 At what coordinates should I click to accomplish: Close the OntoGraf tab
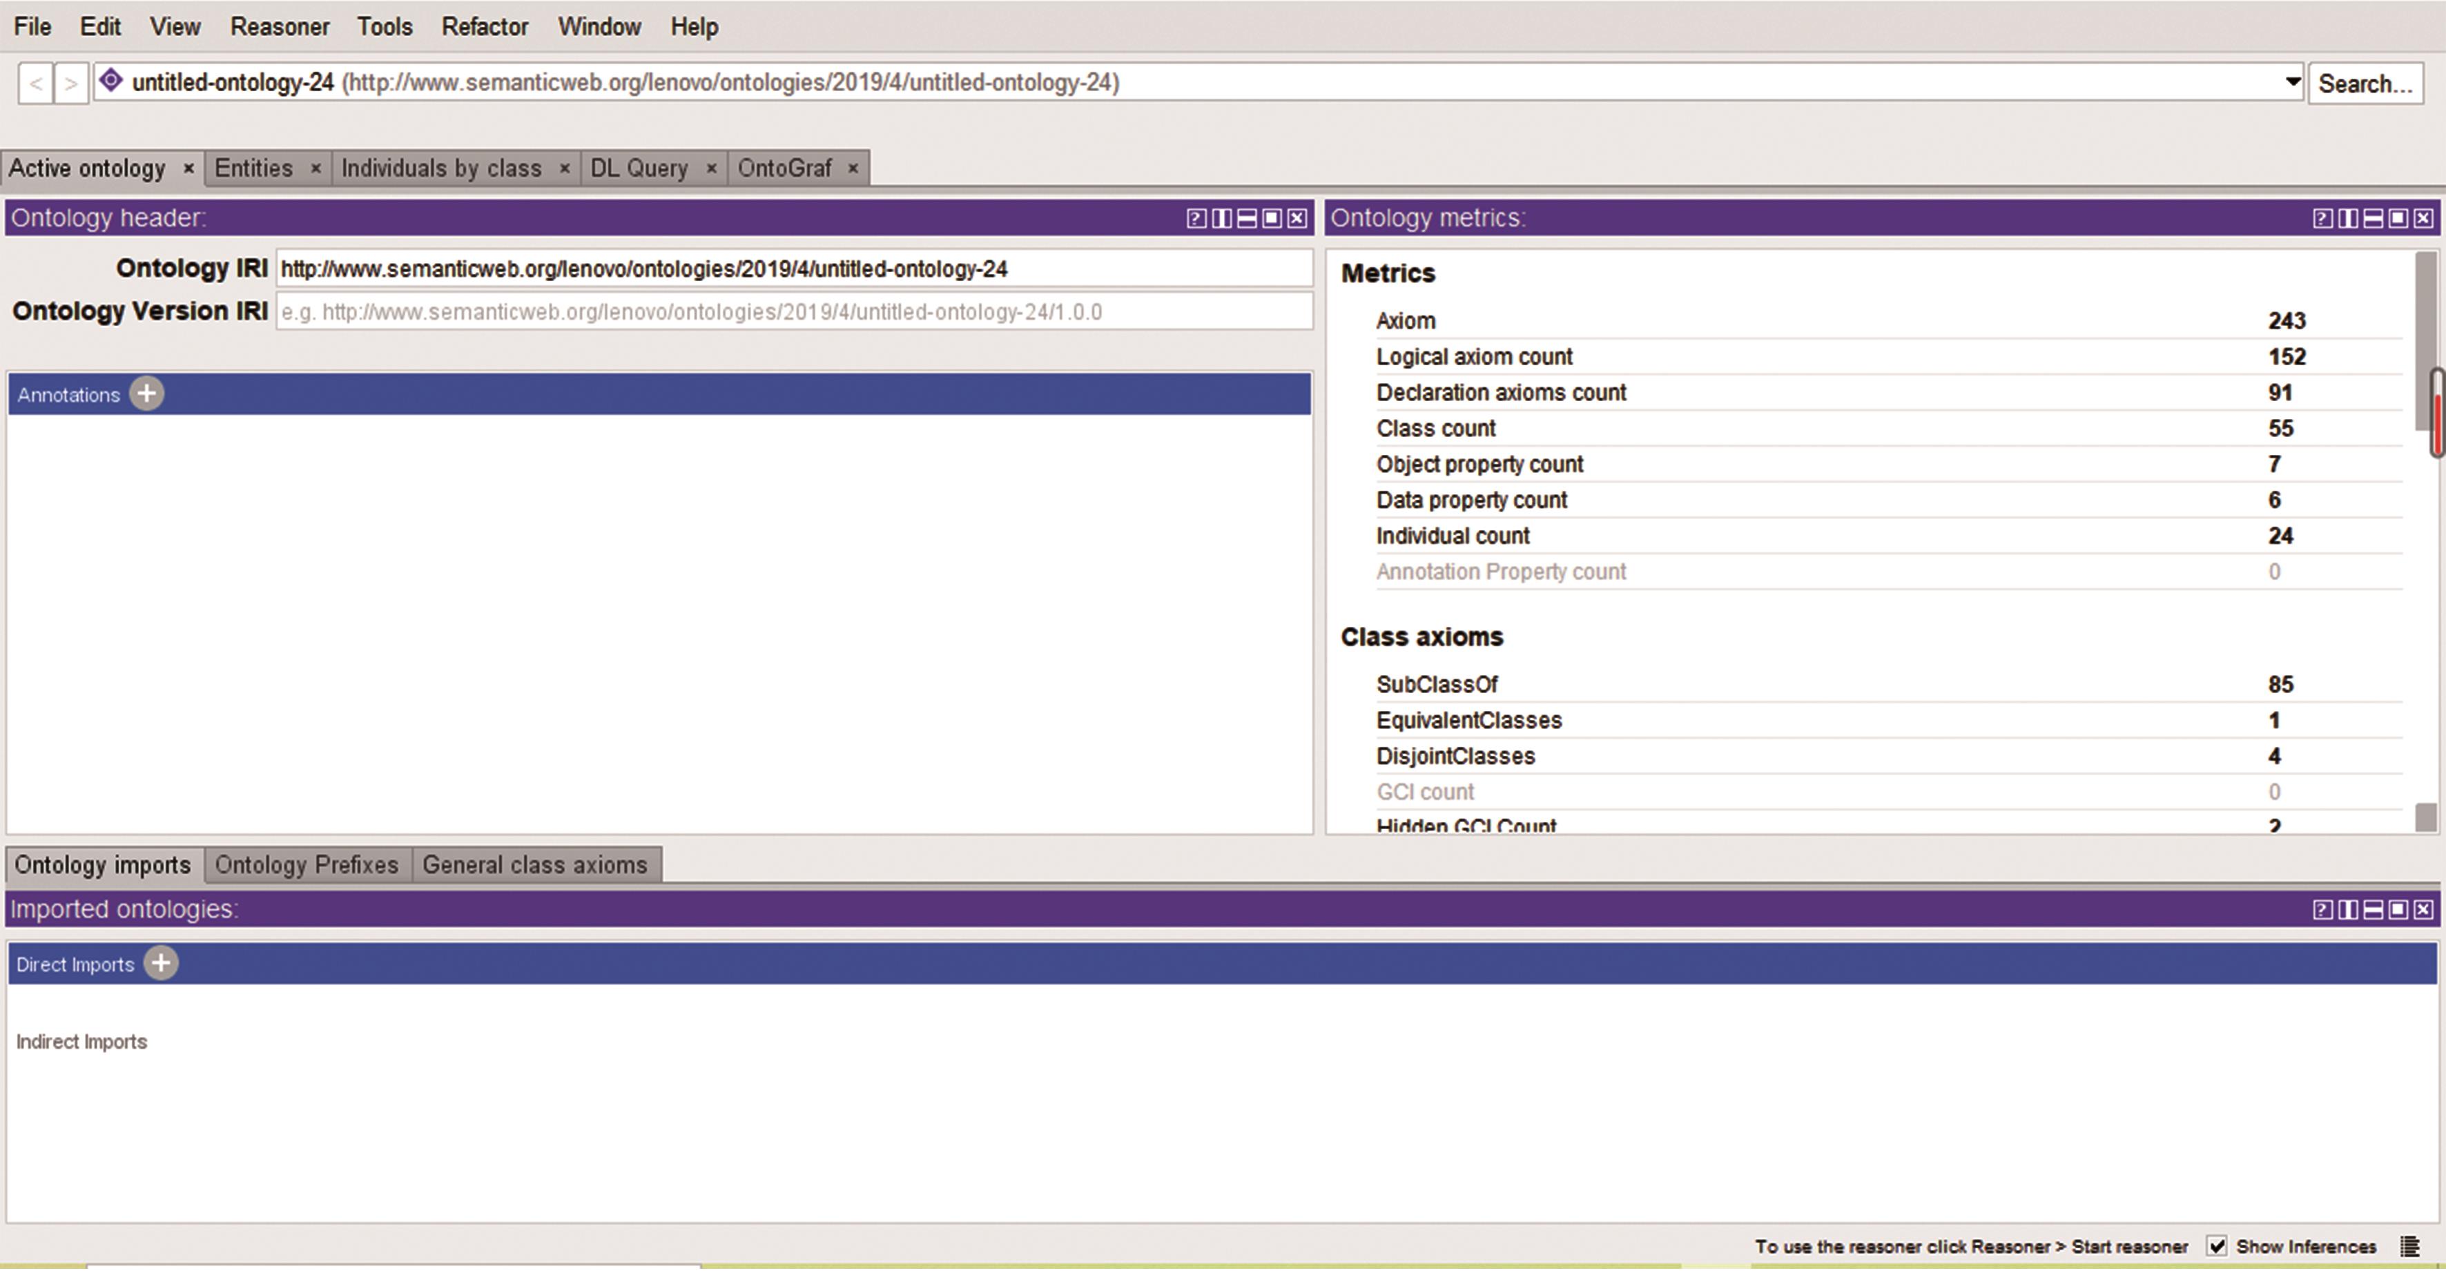point(853,168)
